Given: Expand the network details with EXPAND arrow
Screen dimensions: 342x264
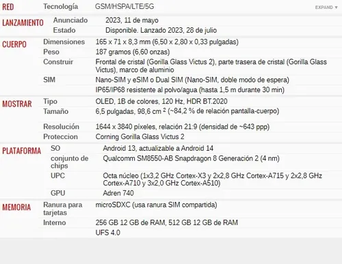Looking at the screenshot, I should (x=326, y=8).
